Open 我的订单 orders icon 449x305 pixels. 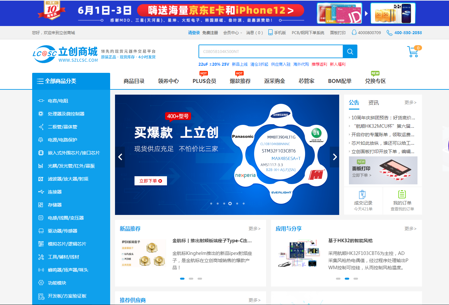(x=402, y=194)
